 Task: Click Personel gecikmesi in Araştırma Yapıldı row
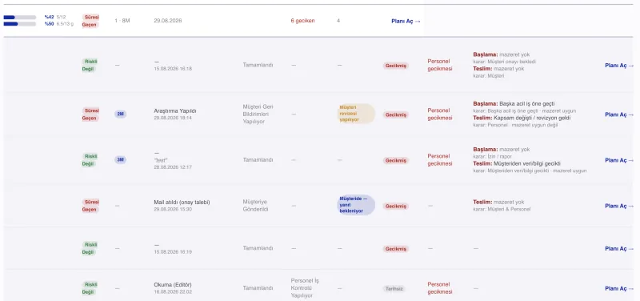pos(440,114)
